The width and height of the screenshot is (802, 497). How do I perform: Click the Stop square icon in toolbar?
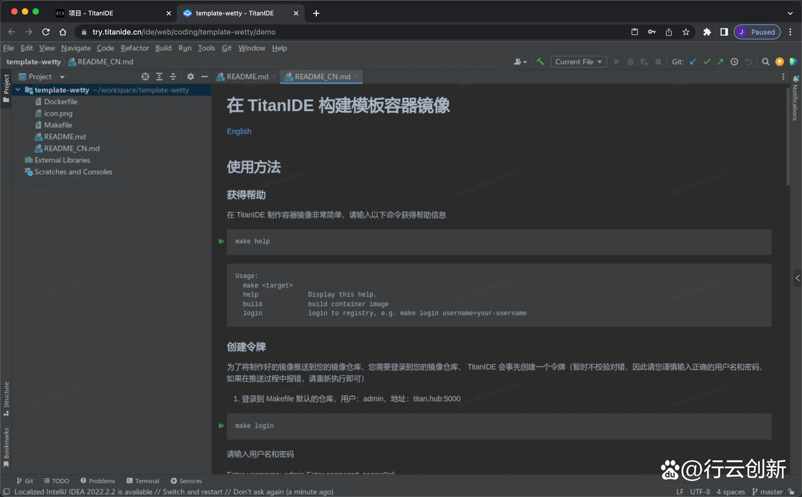point(658,62)
